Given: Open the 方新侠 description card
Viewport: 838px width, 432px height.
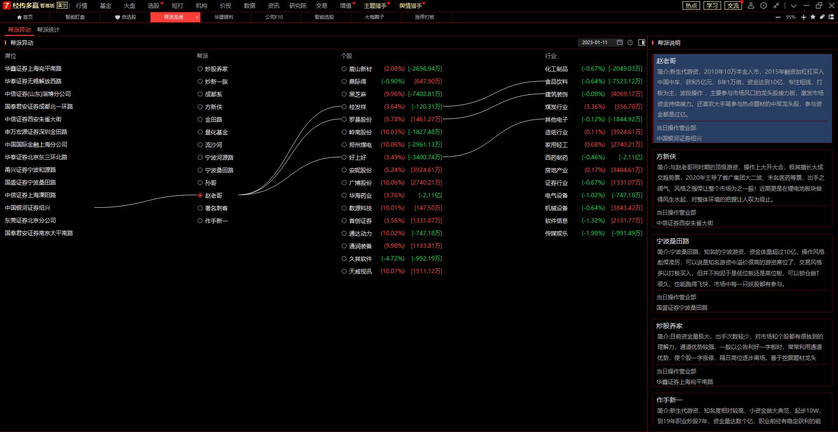Looking at the screenshot, I should coord(742,189).
